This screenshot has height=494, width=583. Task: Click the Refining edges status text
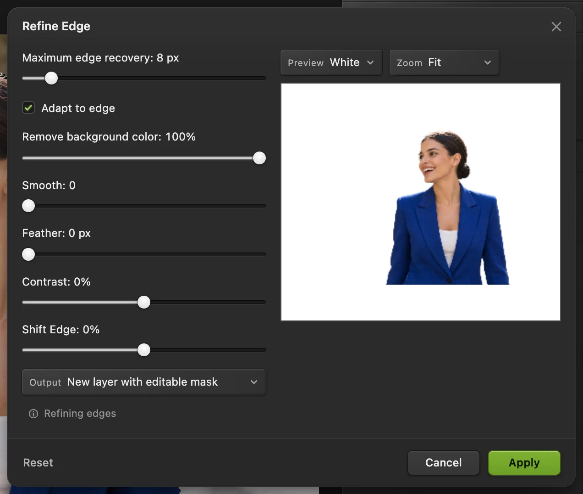click(80, 414)
